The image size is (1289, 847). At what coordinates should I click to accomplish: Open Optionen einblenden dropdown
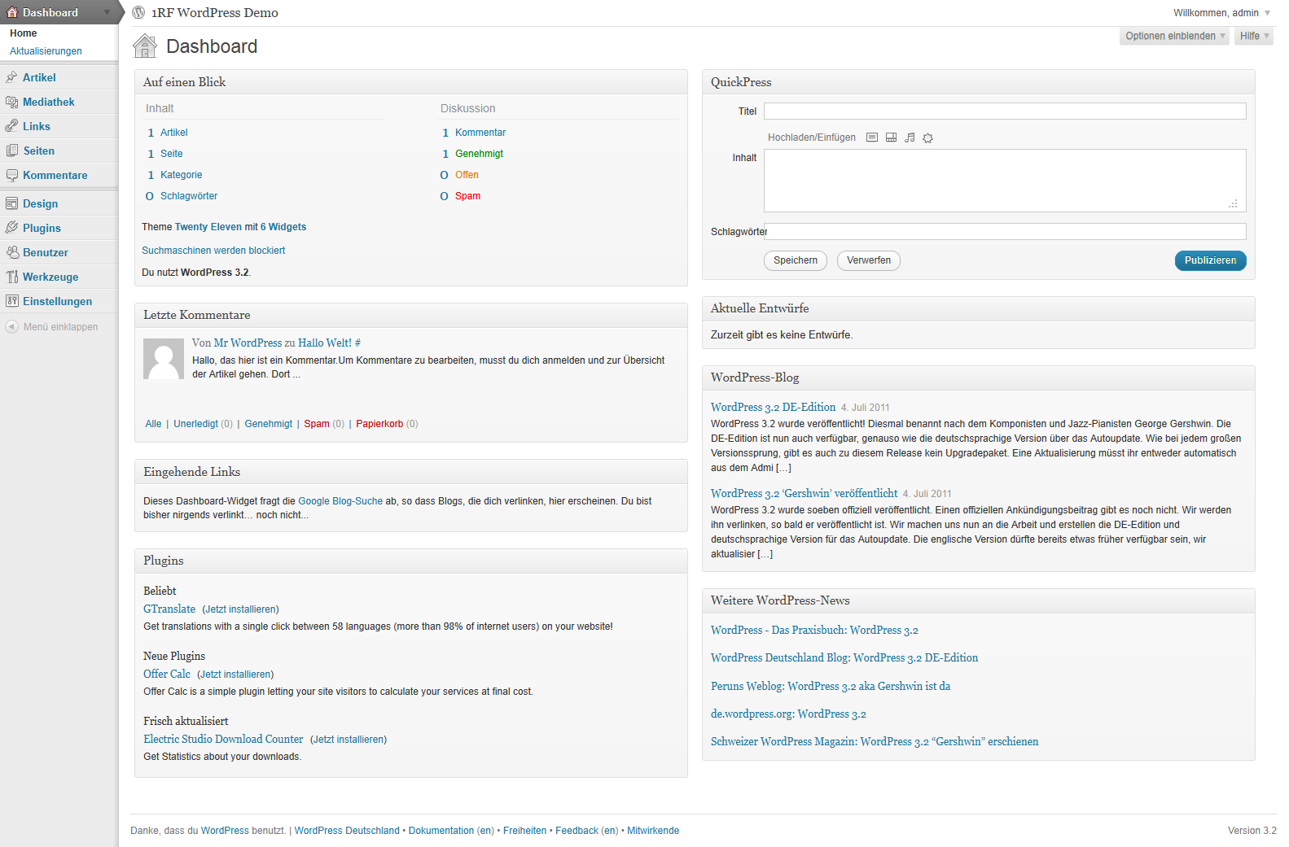coord(1175,36)
